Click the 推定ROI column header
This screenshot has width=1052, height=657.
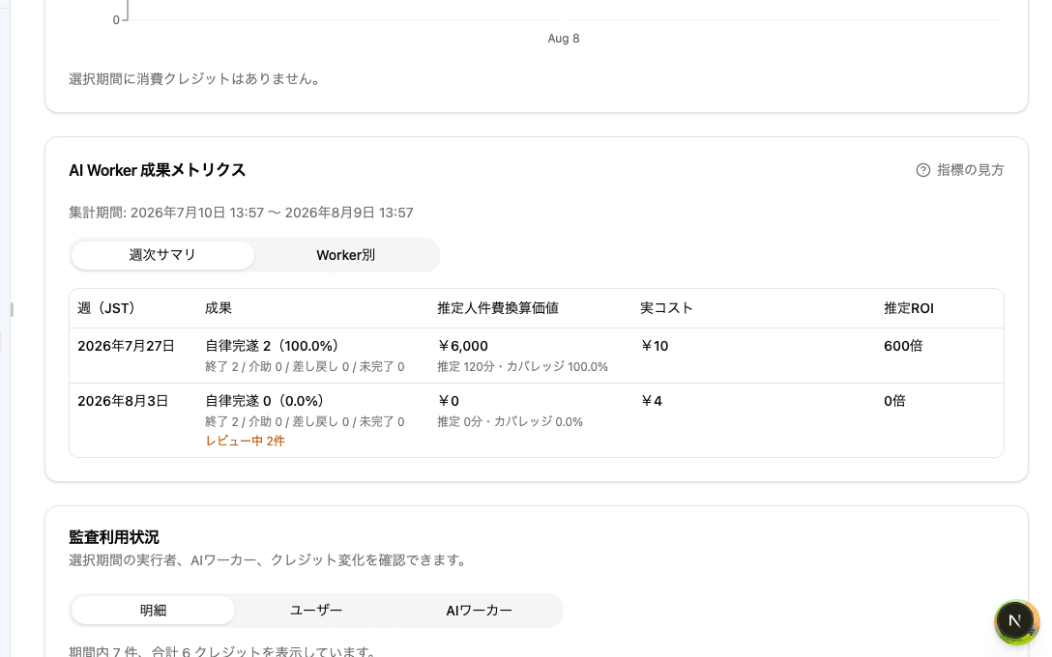[909, 308]
